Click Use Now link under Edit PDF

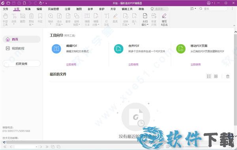[x=71, y=64]
